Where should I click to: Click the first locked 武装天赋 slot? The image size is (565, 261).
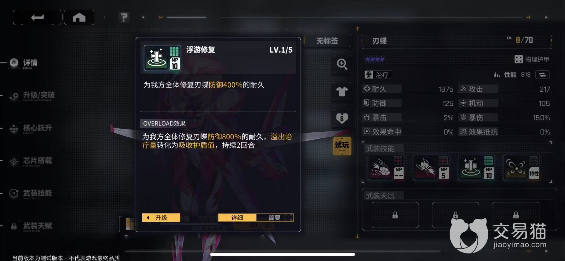click(x=395, y=215)
